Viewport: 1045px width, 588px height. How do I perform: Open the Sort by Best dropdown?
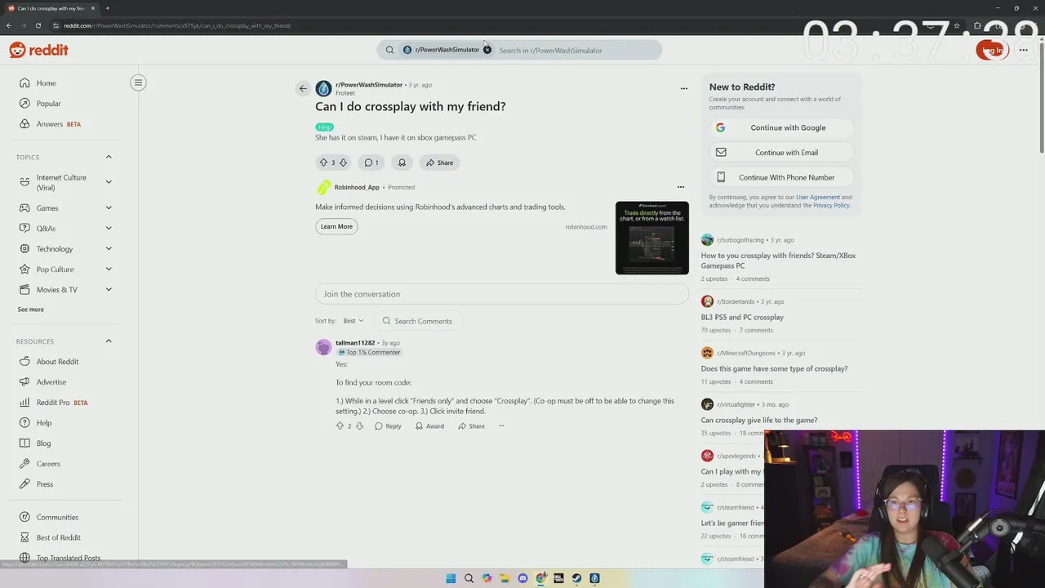(354, 321)
